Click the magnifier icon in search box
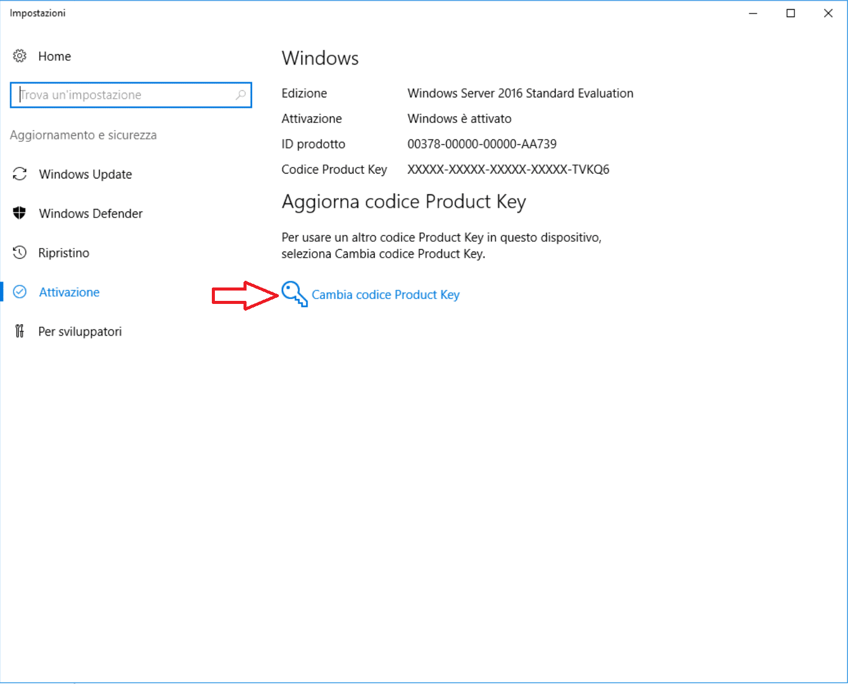The width and height of the screenshot is (848, 684). pyautogui.click(x=240, y=95)
